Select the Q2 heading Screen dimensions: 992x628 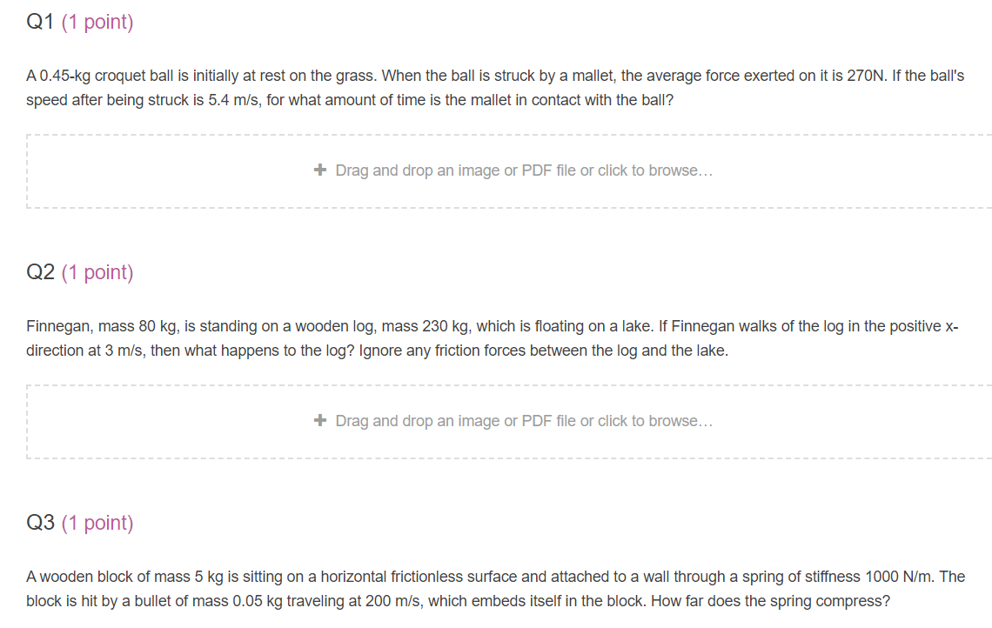click(39, 271)
